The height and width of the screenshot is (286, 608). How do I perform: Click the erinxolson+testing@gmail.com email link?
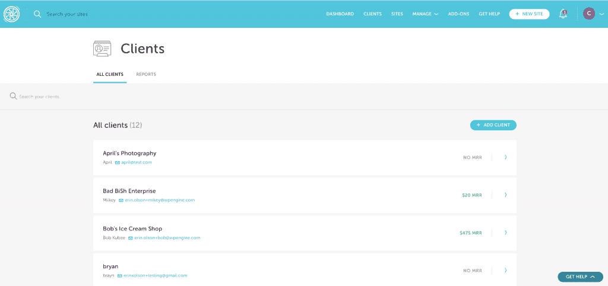(156, 275)
